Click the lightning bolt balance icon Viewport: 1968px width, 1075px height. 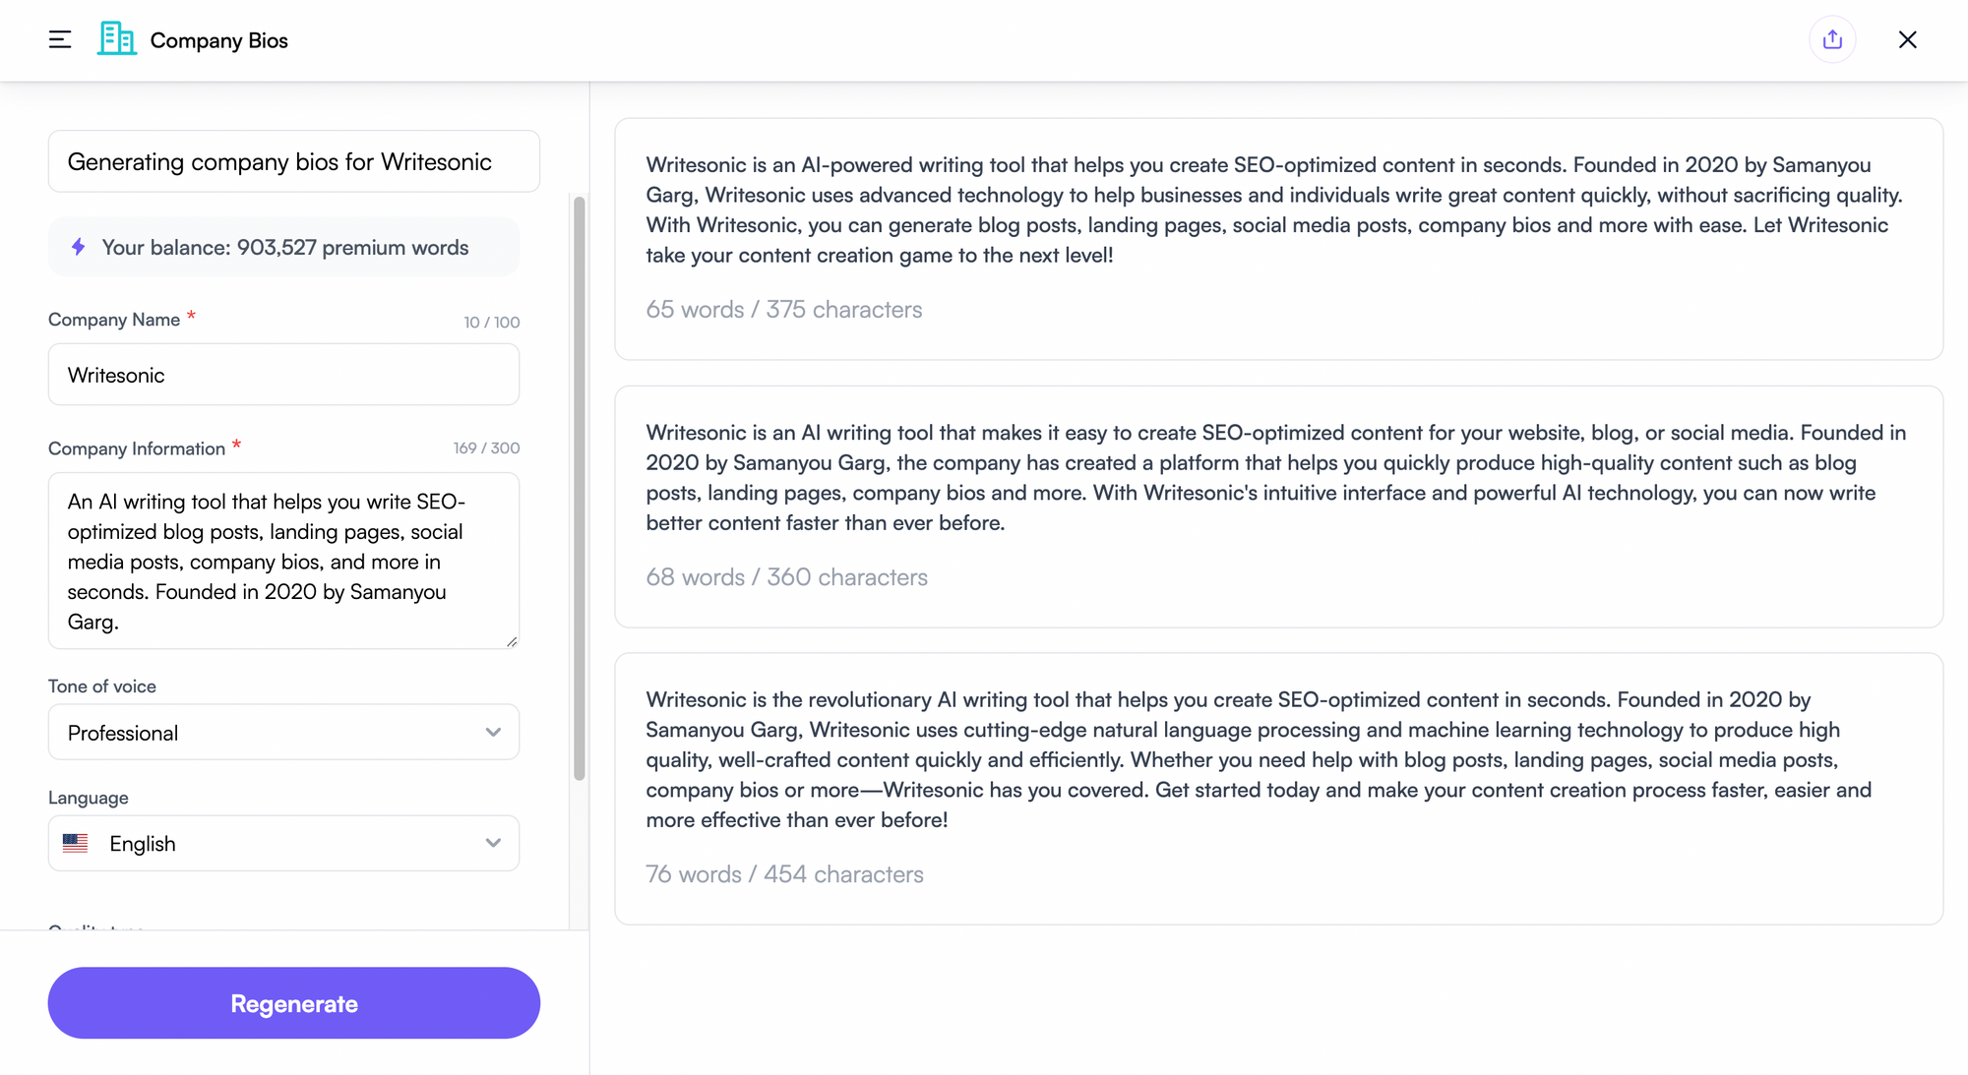79,247
